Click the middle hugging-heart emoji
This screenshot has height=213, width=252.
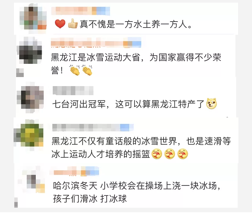coord(170,154)
